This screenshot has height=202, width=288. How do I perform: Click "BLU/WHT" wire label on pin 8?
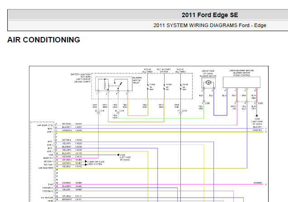pos(66,147)
